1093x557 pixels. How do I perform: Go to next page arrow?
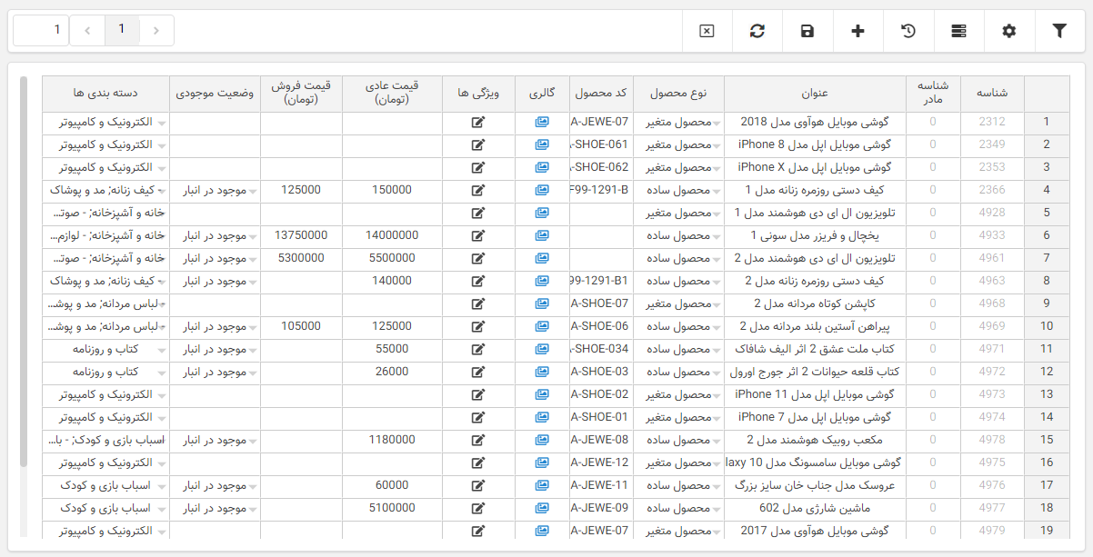tap(87, 31)
